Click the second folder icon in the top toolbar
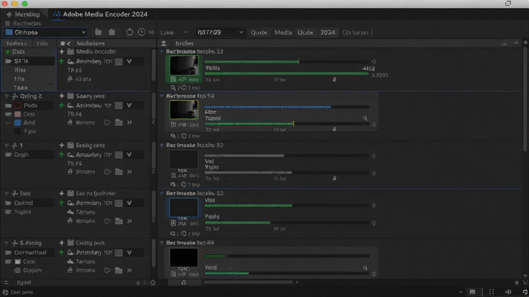The height and width of the screenshot is (297, 529). [112, 32]
